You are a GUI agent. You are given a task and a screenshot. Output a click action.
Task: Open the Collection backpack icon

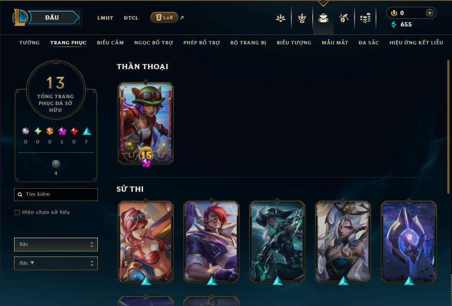[323, 18]
